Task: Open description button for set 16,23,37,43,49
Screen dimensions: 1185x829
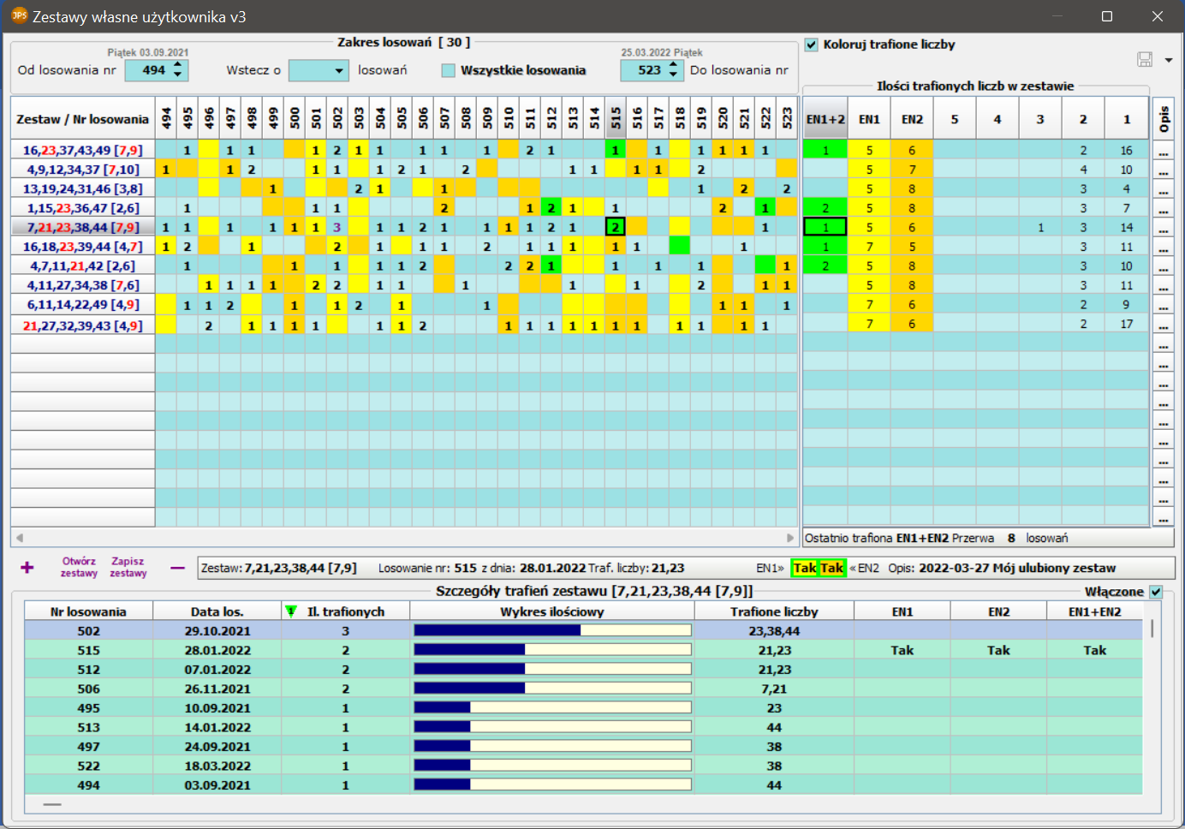Action: tap(1163, 151)
